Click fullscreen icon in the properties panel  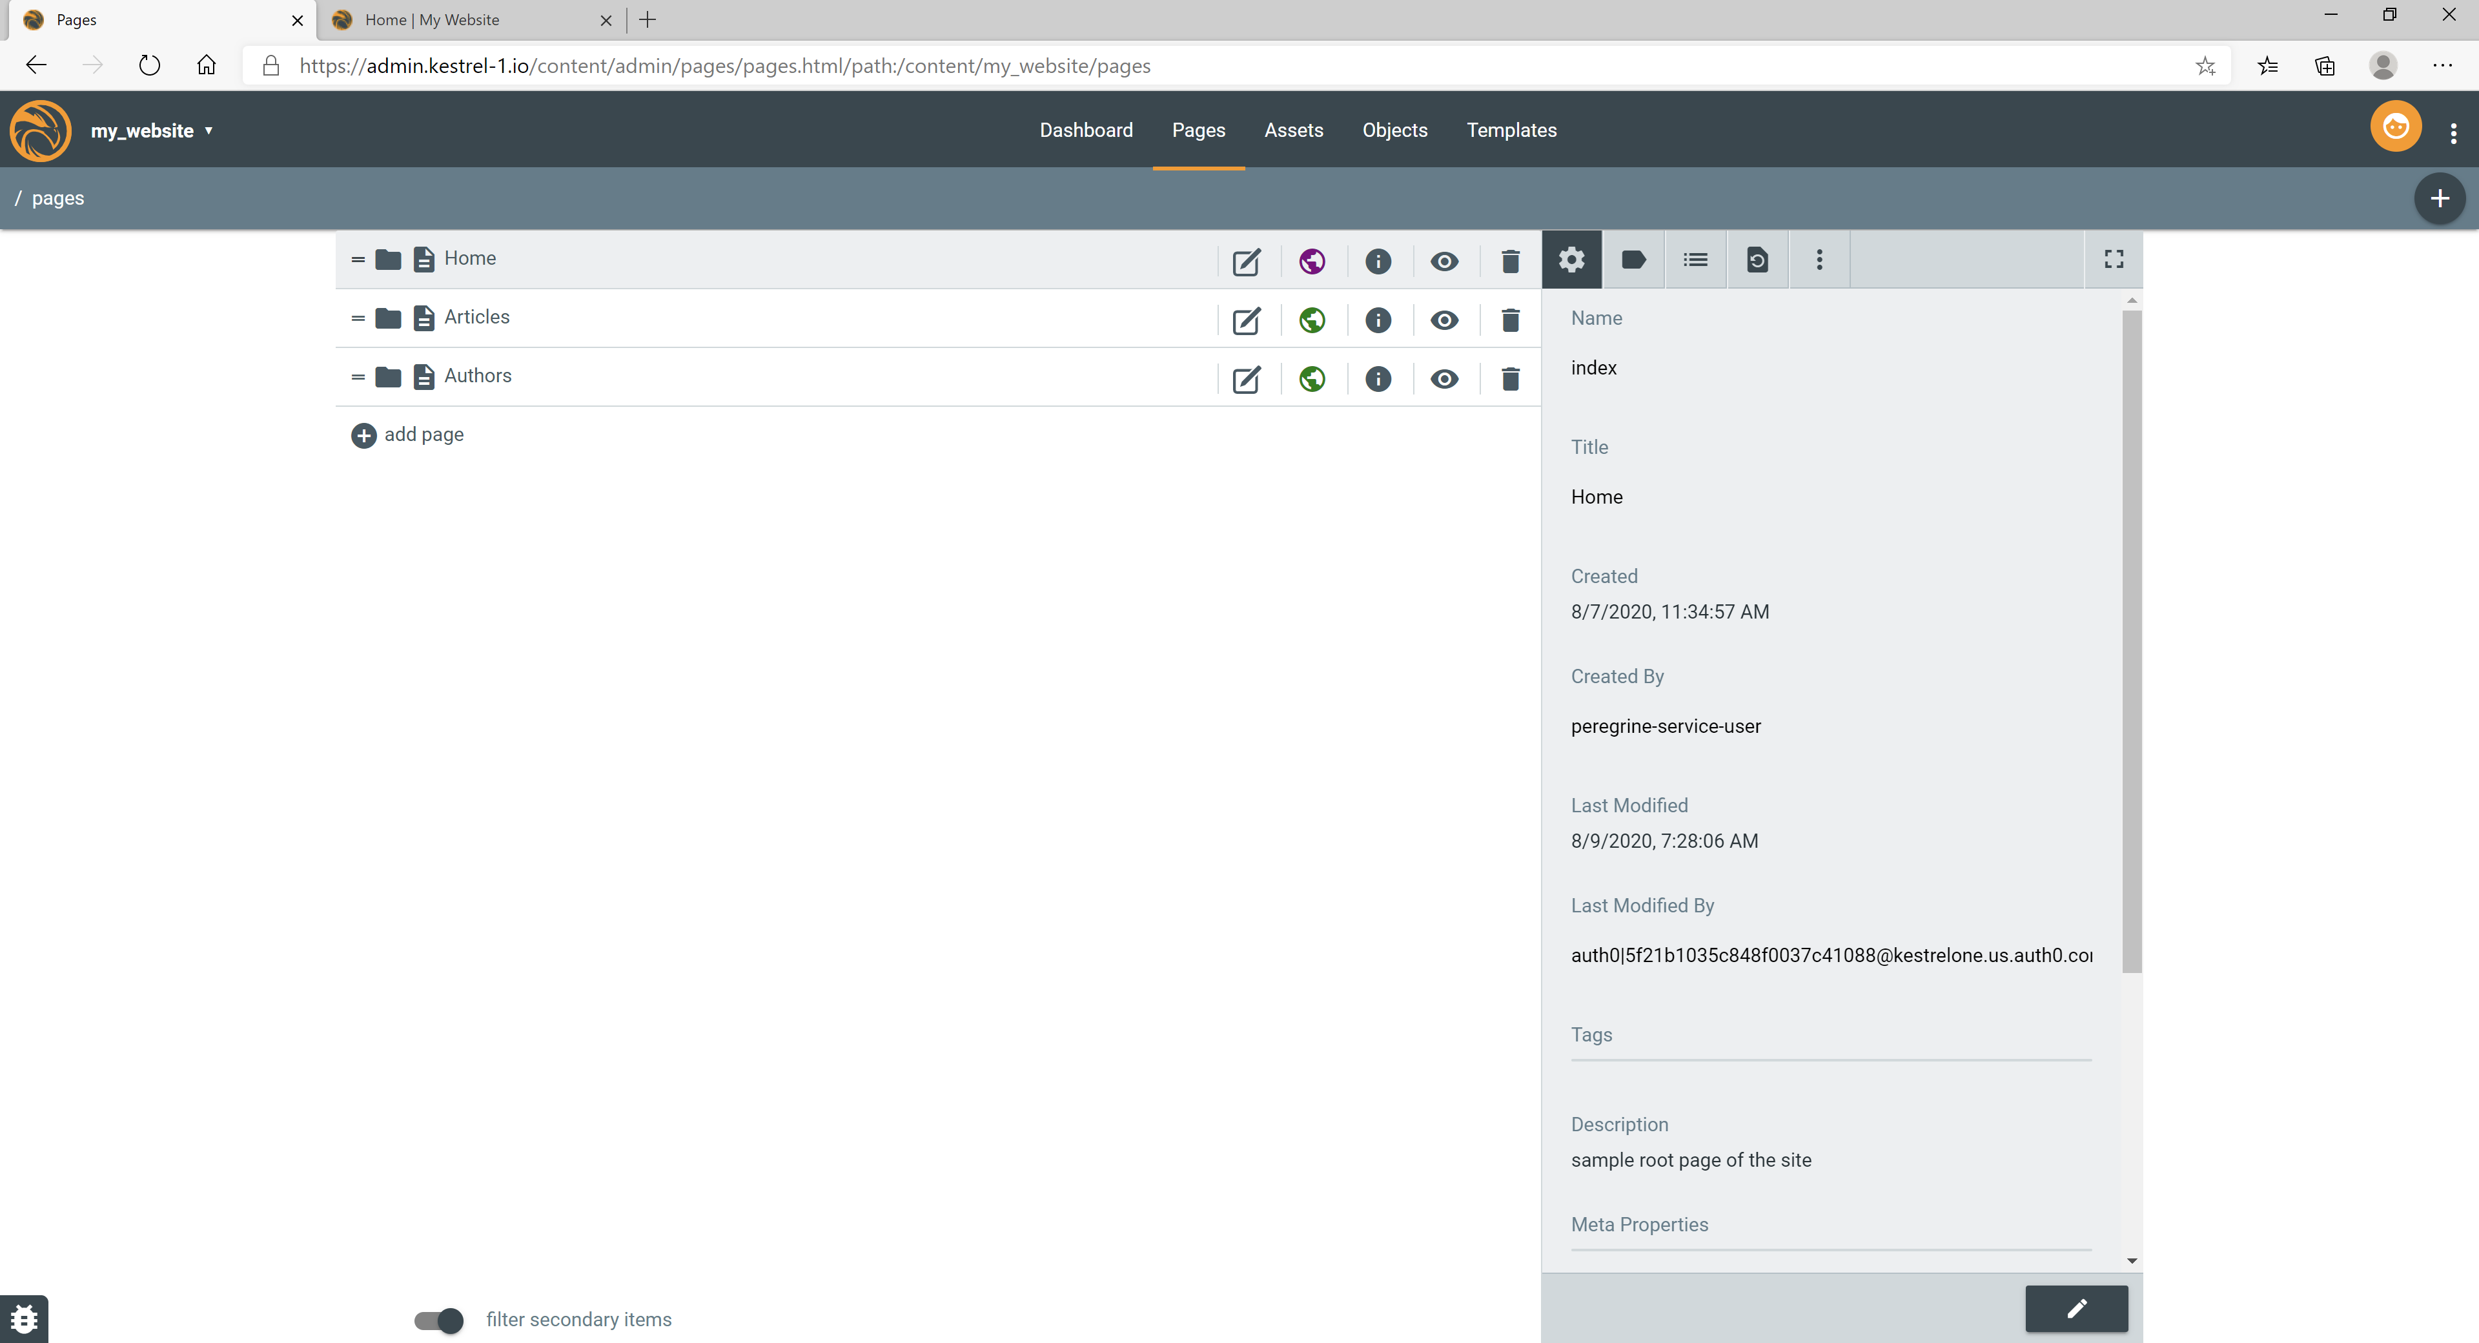pyautogui.click(x=2114, y=259)
